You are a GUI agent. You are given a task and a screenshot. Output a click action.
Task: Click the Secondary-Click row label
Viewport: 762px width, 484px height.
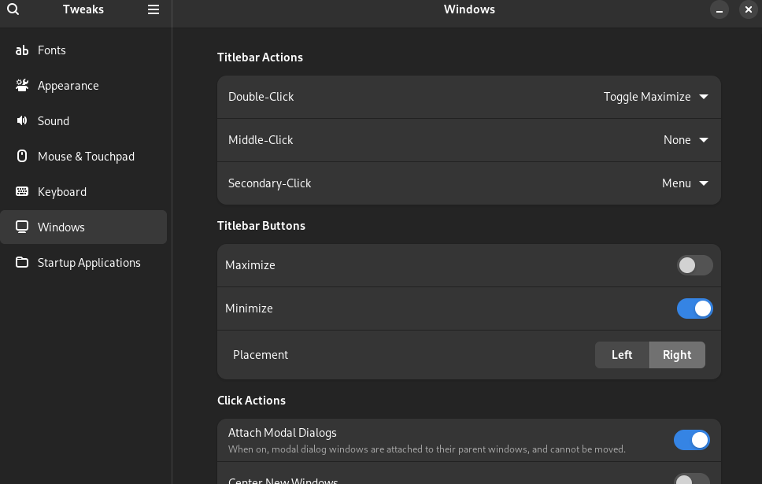[x=270, y=183]
